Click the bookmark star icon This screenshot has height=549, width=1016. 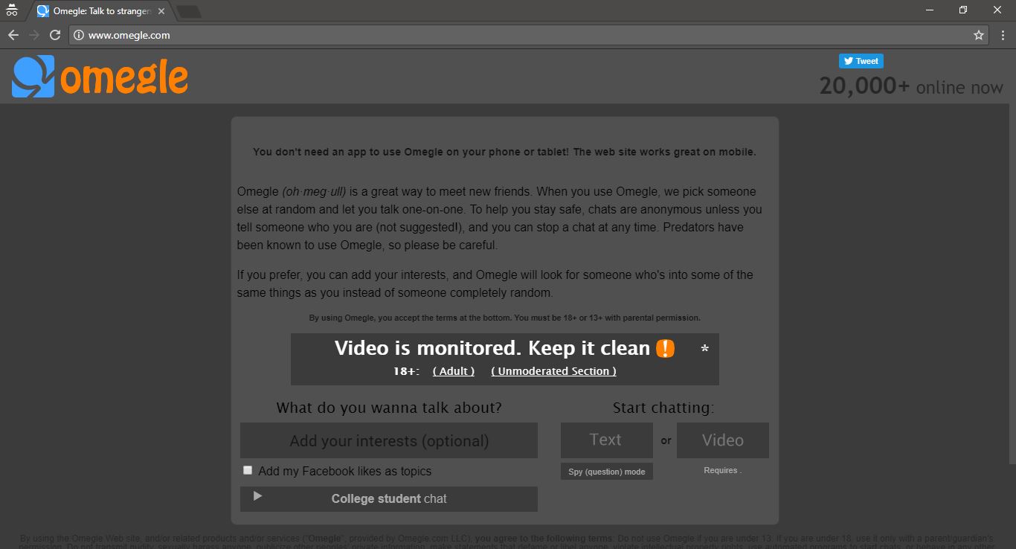click(x=980, y=34)
